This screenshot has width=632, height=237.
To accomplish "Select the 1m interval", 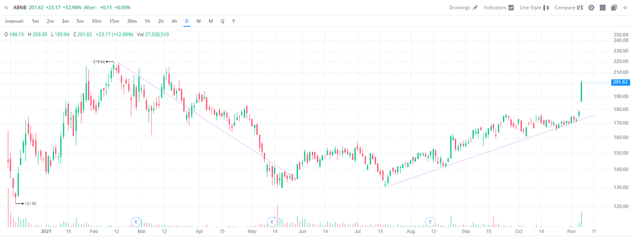I will click(35, 21).
